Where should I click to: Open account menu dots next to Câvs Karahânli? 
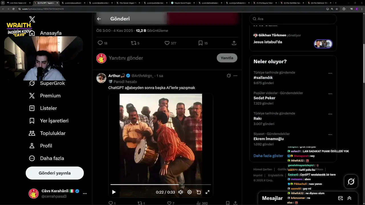[x=85, y=194]
